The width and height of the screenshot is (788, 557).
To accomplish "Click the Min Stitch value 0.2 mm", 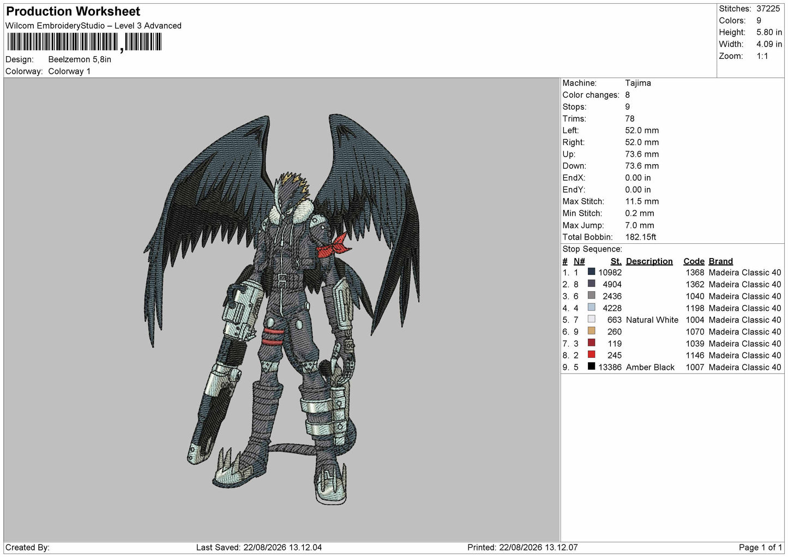I will (x=640, y=213).
